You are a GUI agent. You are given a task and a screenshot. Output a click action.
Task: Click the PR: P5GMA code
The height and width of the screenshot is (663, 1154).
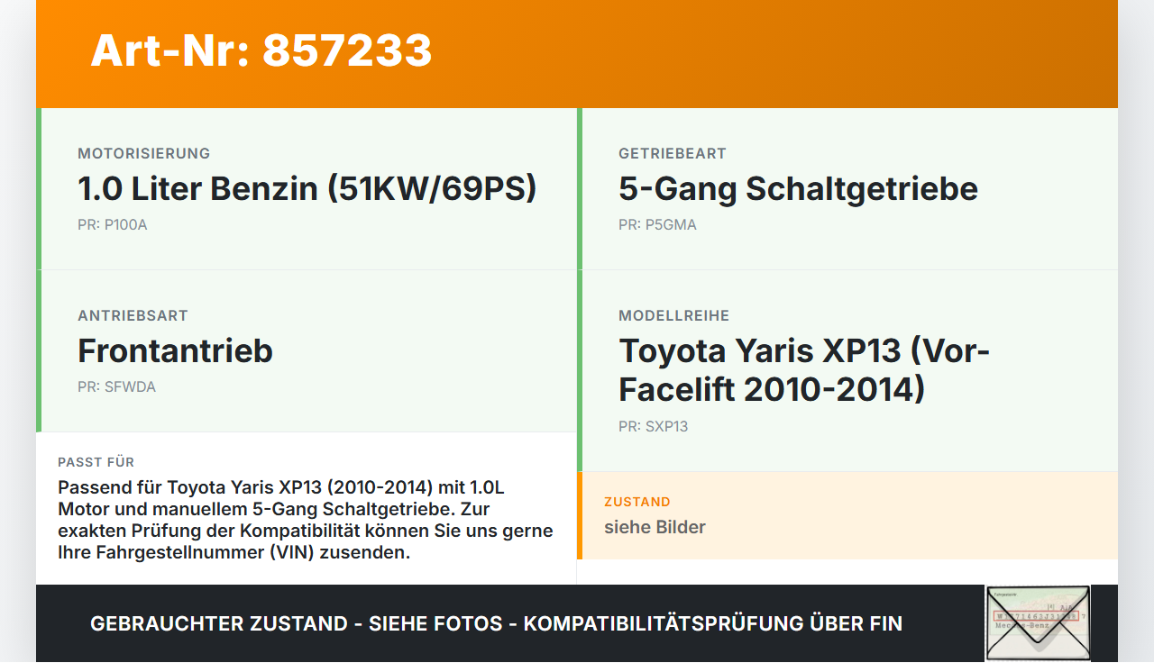click(658, 224)
